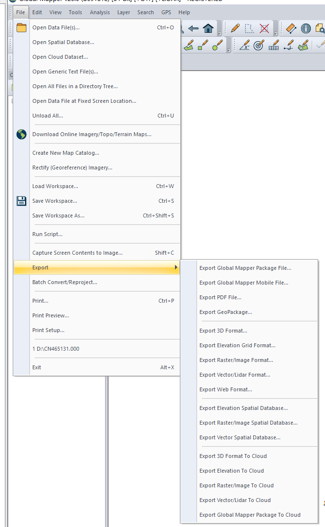Open the Tools menu
325x527 pixels.
tap(75, 12)
